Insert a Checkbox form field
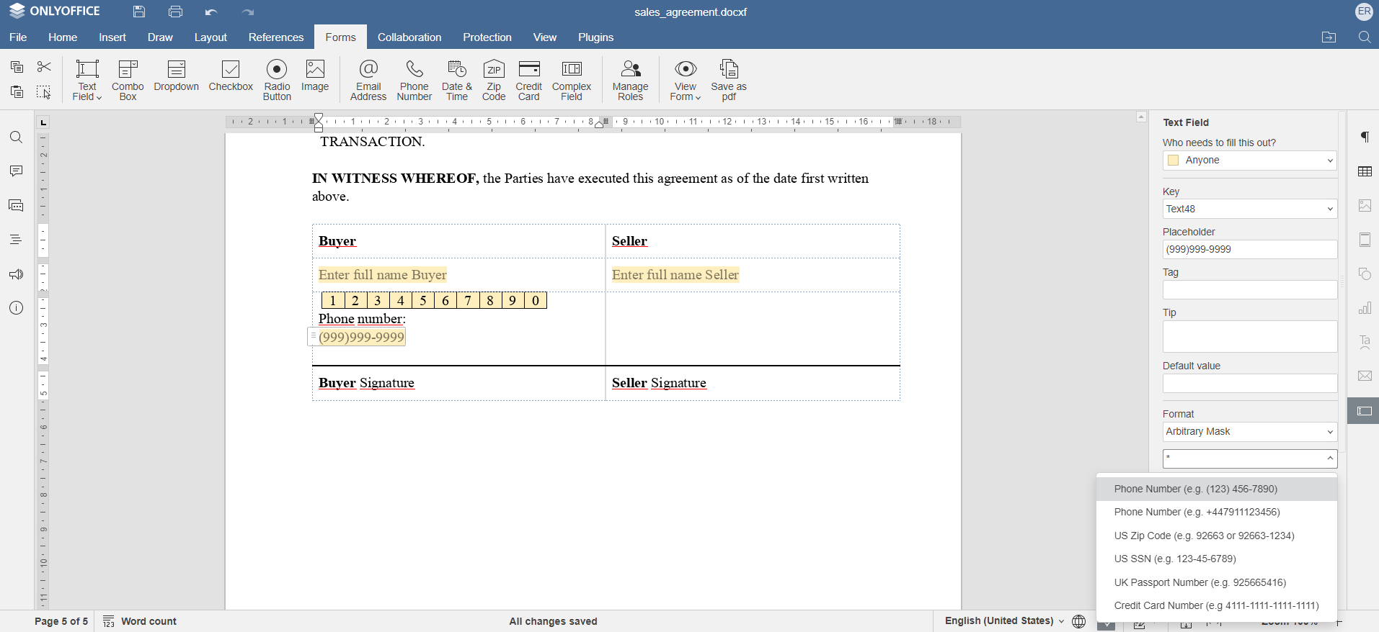Image resolution: width=1379 pixels, height=632 pixels. tap(231, 76)
